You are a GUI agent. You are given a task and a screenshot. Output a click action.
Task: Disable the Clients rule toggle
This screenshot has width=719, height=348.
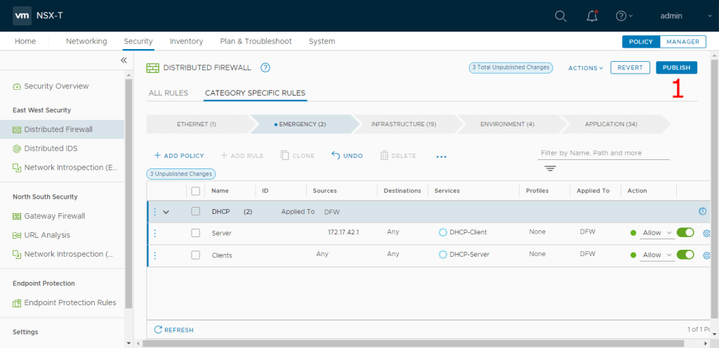685,255
